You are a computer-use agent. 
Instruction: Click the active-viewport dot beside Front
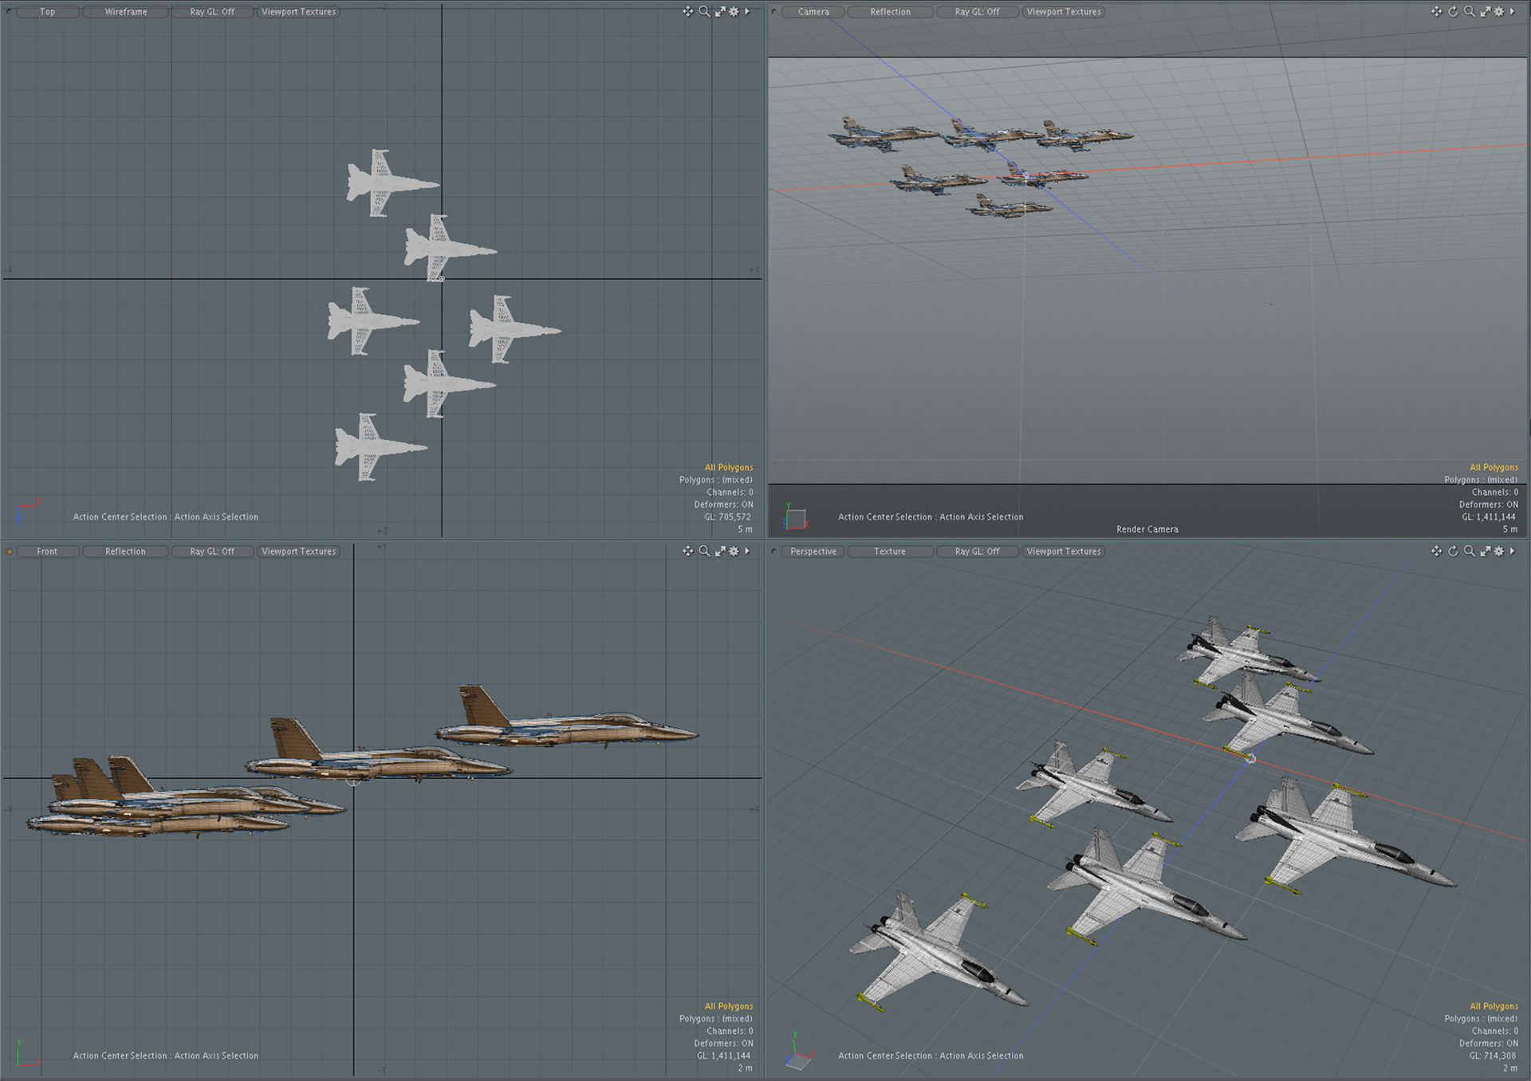click(x=9, y=552)
